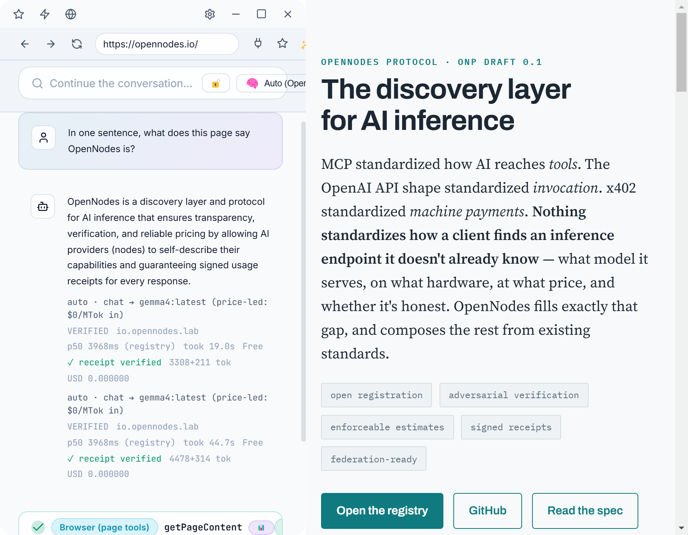The height and width of the screenshot is (535, 688).
Task: Click the robot assistant avatar icon
Action: 43,206
